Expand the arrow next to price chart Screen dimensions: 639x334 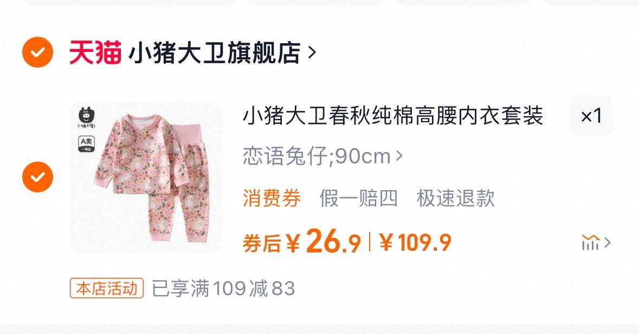click(607, 243)
